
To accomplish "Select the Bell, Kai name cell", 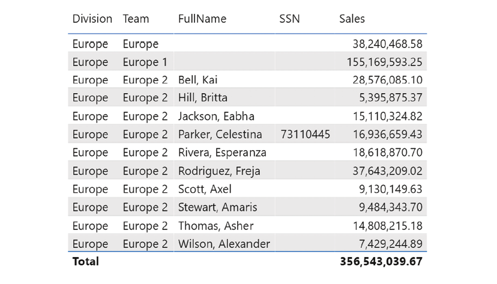I will coord(197,80).
